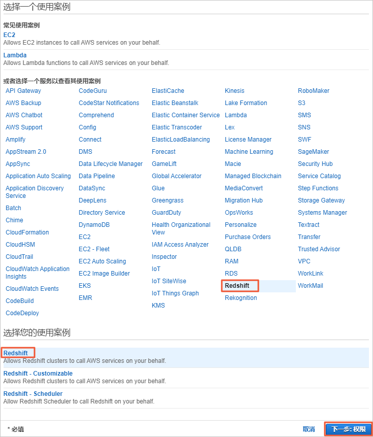Choose Lake Formation service

[246, 103]
